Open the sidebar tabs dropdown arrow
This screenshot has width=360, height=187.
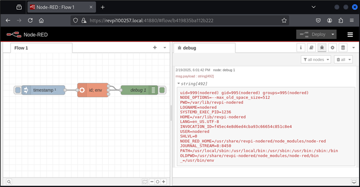coord(353,48)
